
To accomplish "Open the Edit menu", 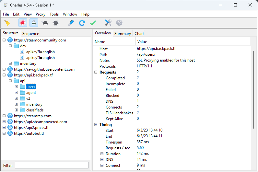I will (16, 14).
